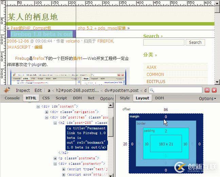Switch to the CSS tab

coord(46,98)
